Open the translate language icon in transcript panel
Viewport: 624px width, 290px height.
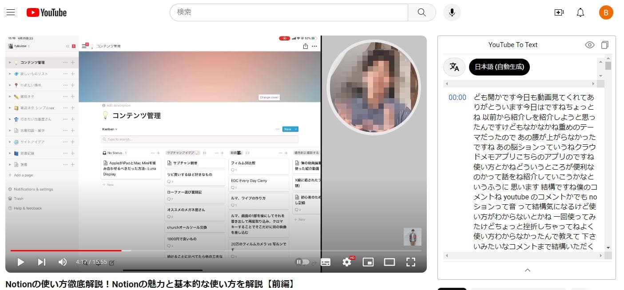pos(454,67)
